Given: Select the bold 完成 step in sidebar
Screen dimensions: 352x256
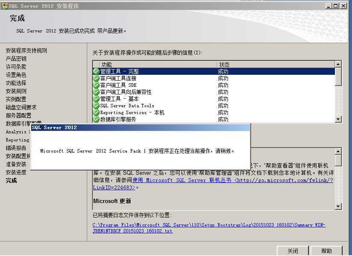Looking at the screenshot, I should click(11, 180).
